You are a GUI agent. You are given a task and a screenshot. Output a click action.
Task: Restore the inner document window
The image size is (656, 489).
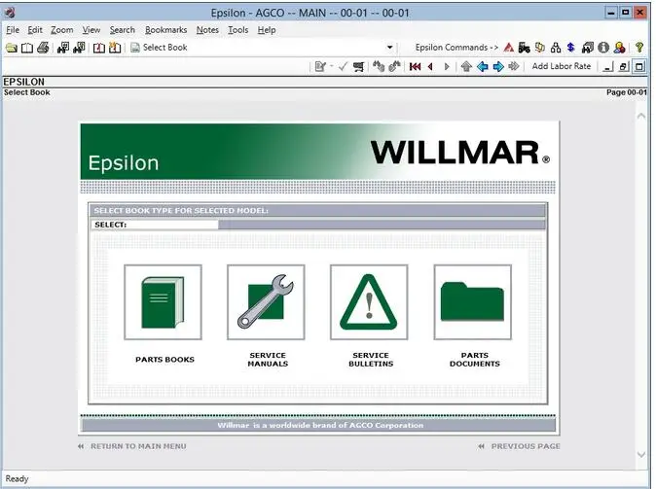[x=623, y=66]
